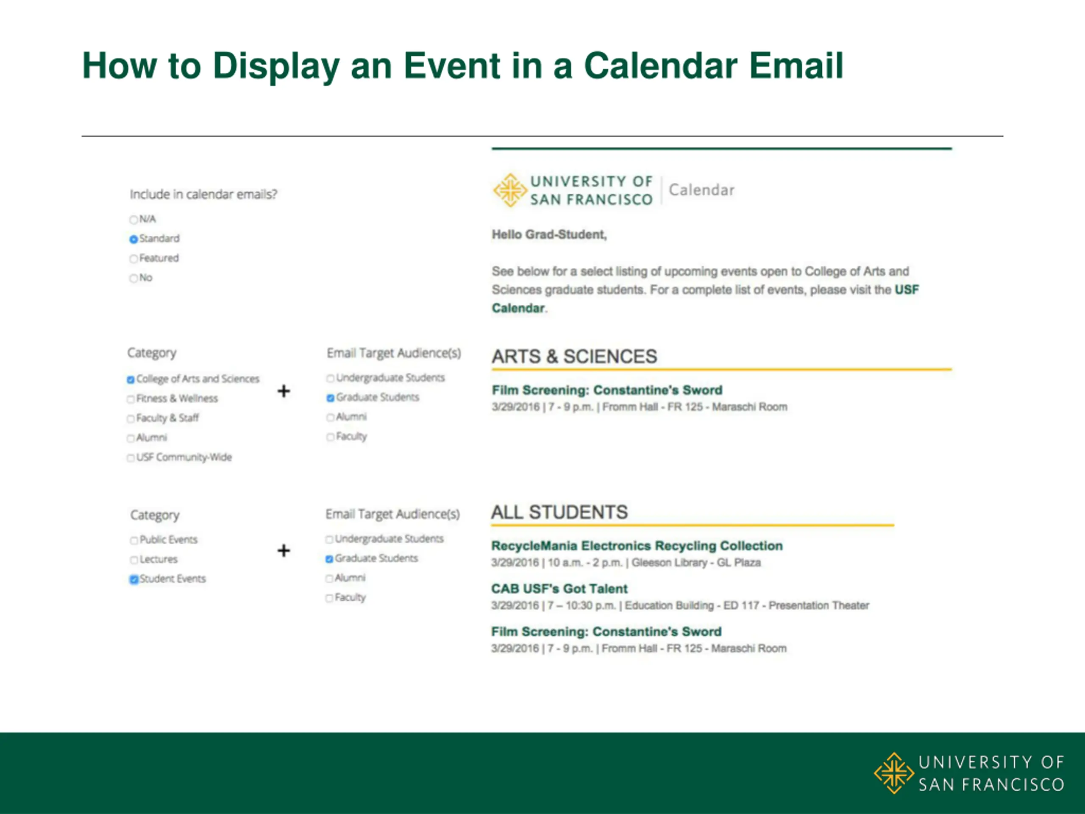
Task: Check the Faculty & Staff category
Action: point(131,418)
